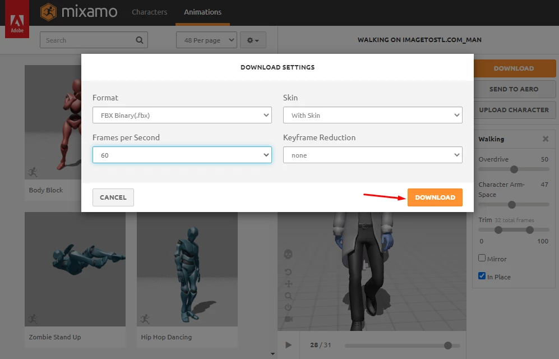Cancel the download settings dialog
This screenshot has height=359, width=559.
click(113, 197)
